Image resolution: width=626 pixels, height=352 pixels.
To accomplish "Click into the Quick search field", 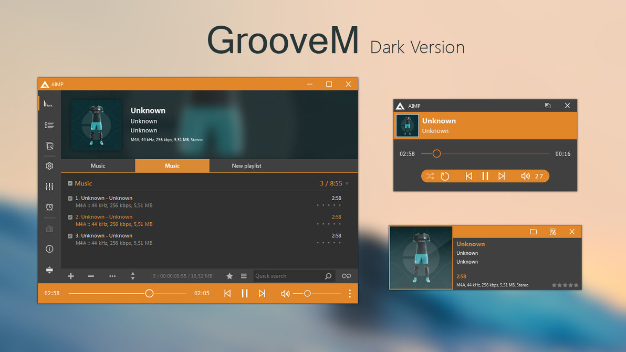I will pos(294,276).
